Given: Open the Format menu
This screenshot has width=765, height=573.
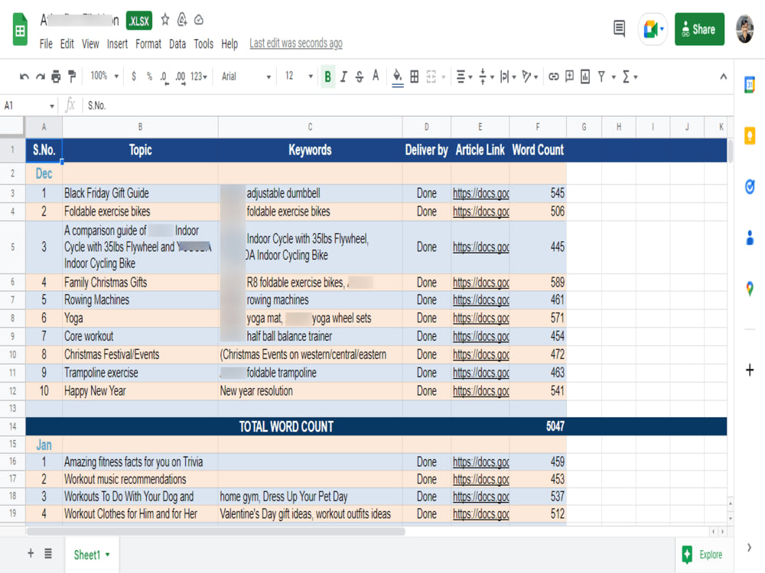Looking at the screenshot, I should (148, 44).
